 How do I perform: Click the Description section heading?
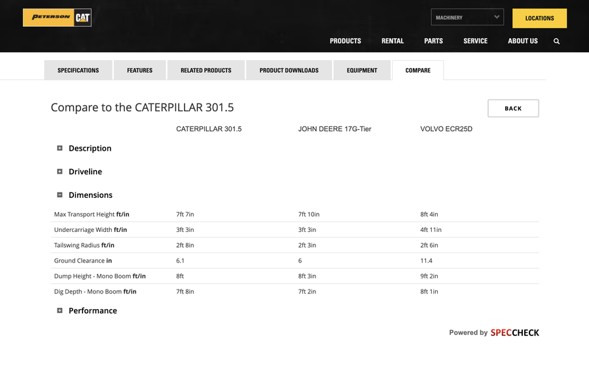coord(90,148)
